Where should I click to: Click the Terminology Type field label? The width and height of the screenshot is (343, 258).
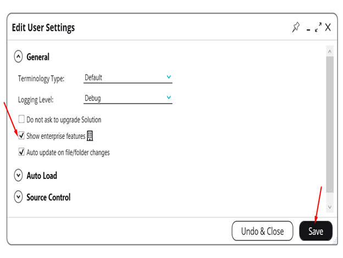pyautogui.click(x=41, y=78)
